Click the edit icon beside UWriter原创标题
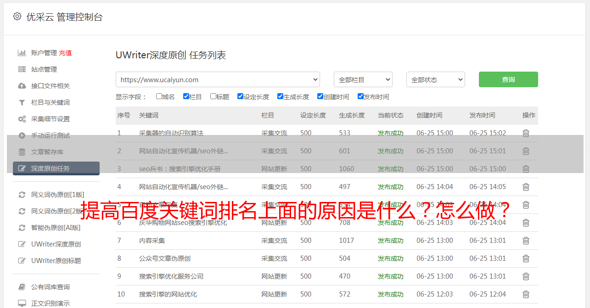 [22, 261]
